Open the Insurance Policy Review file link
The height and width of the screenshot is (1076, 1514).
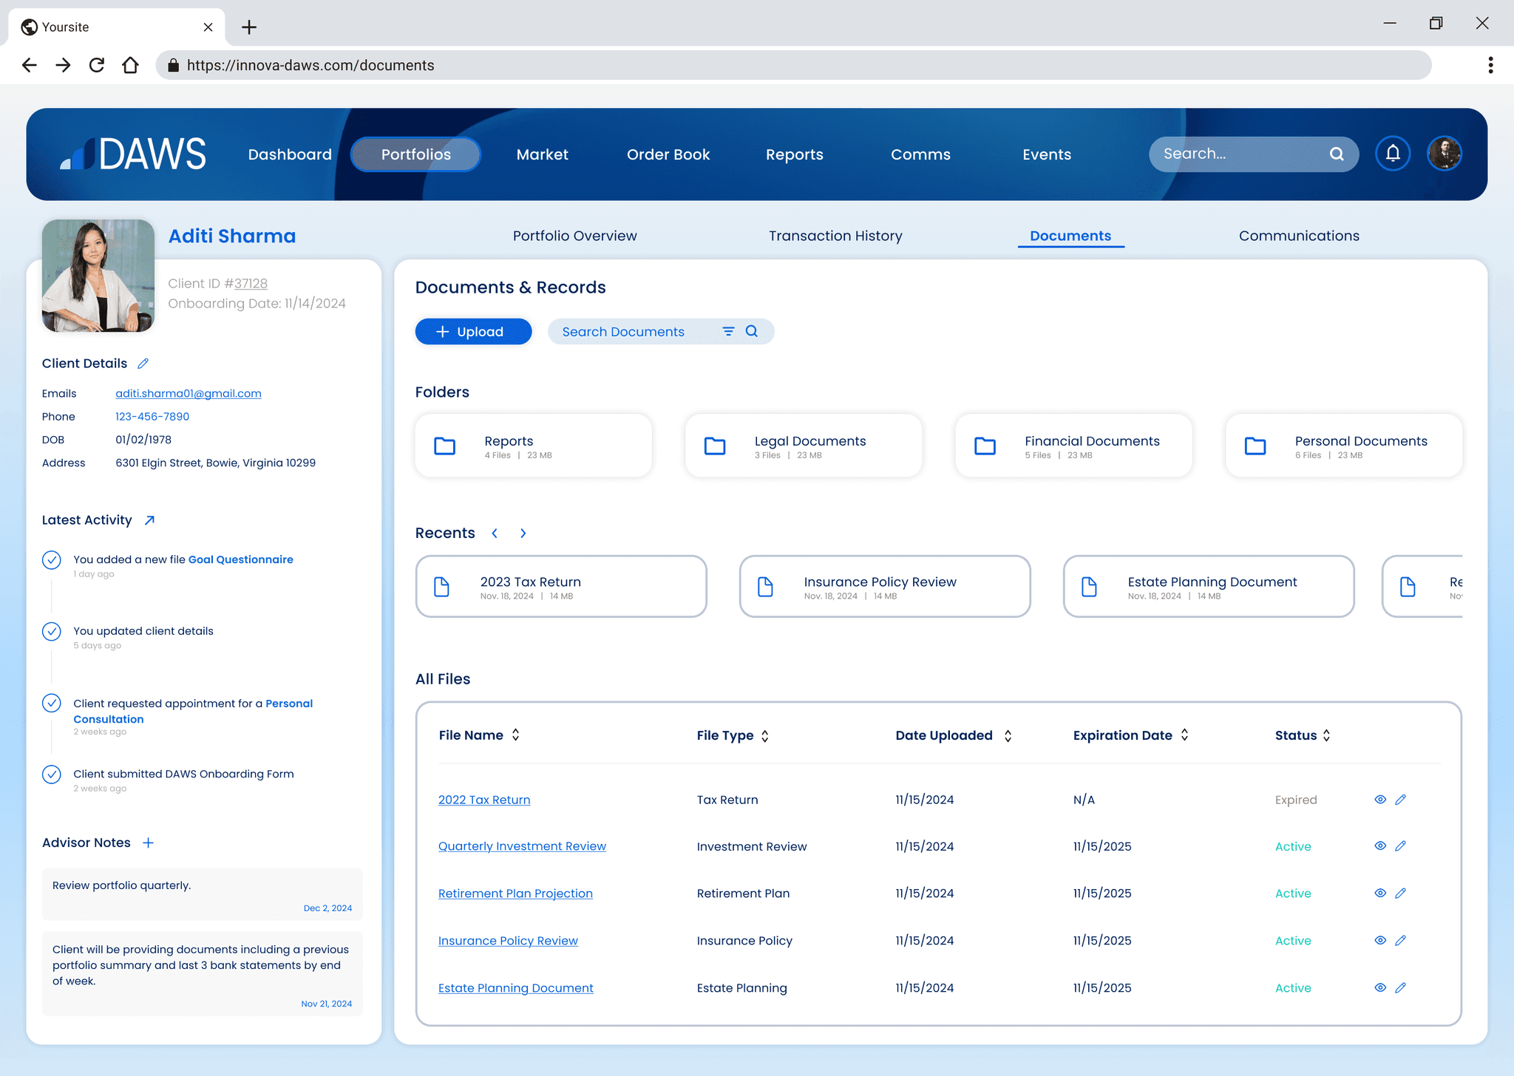pos(508,941)
